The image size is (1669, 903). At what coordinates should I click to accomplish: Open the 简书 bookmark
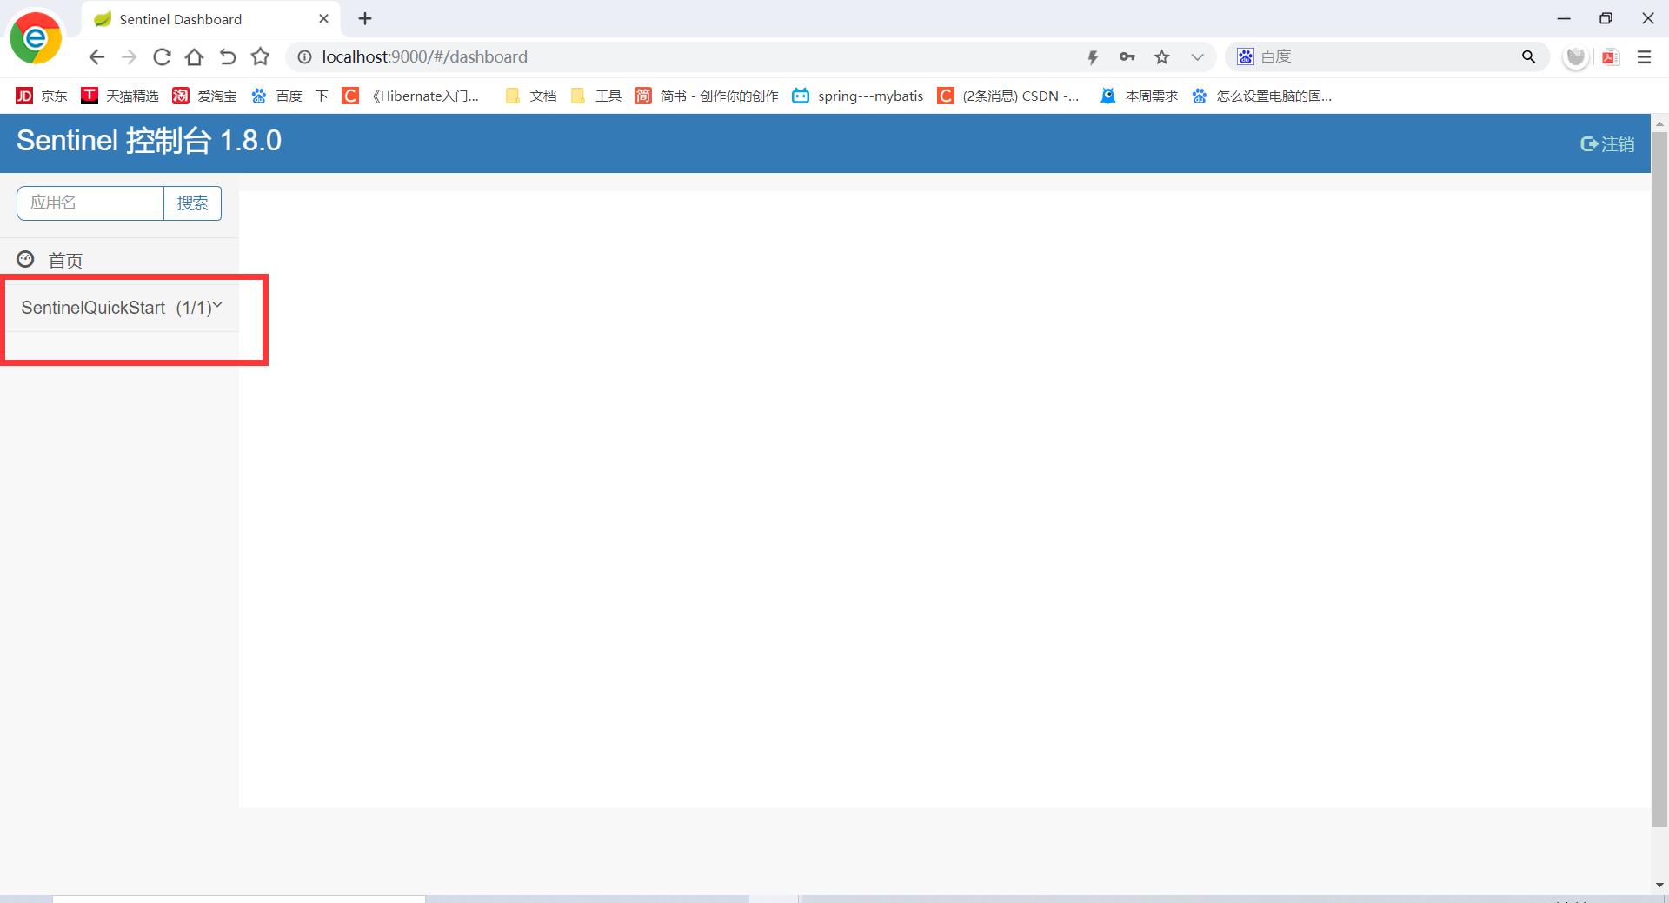point(707,96)
